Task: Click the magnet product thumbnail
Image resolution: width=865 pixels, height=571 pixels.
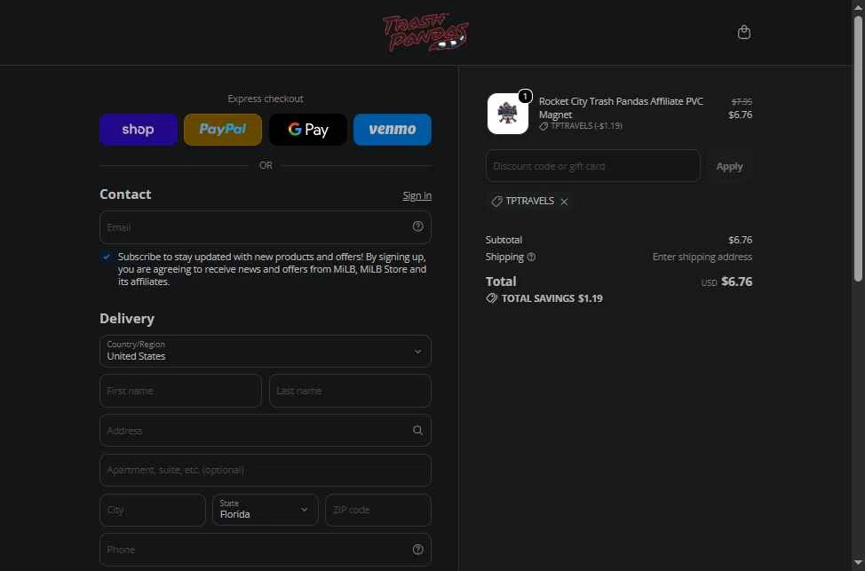Action: [x=507, y=114]
